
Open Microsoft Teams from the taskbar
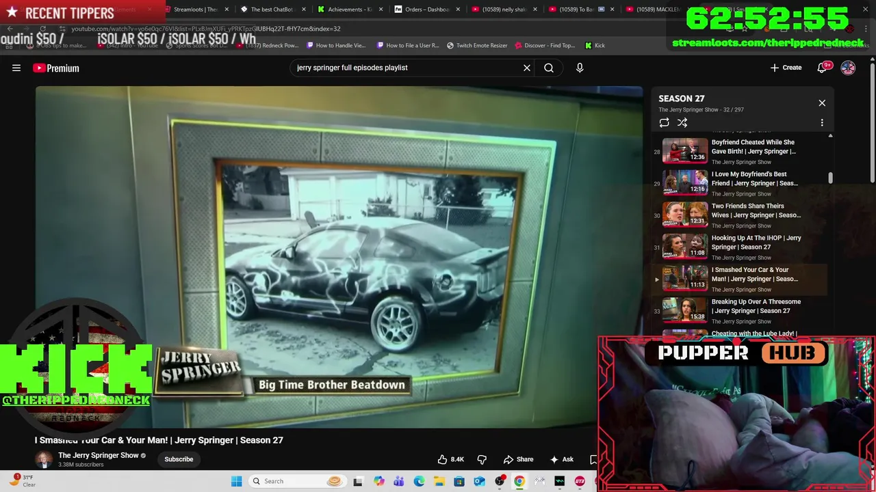pos(398,481)
